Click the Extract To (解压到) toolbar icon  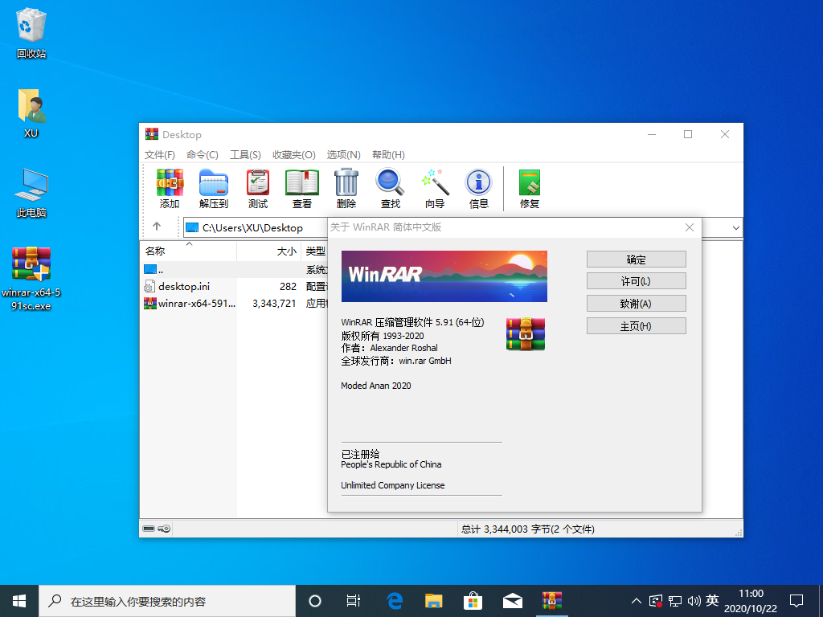point(214,189)
